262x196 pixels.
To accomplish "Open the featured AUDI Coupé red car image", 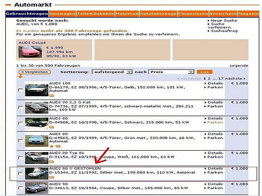I will (27, 51).
